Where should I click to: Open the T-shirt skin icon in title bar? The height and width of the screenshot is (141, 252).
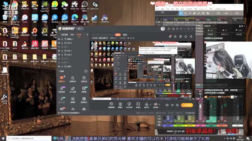click(177, 29)
